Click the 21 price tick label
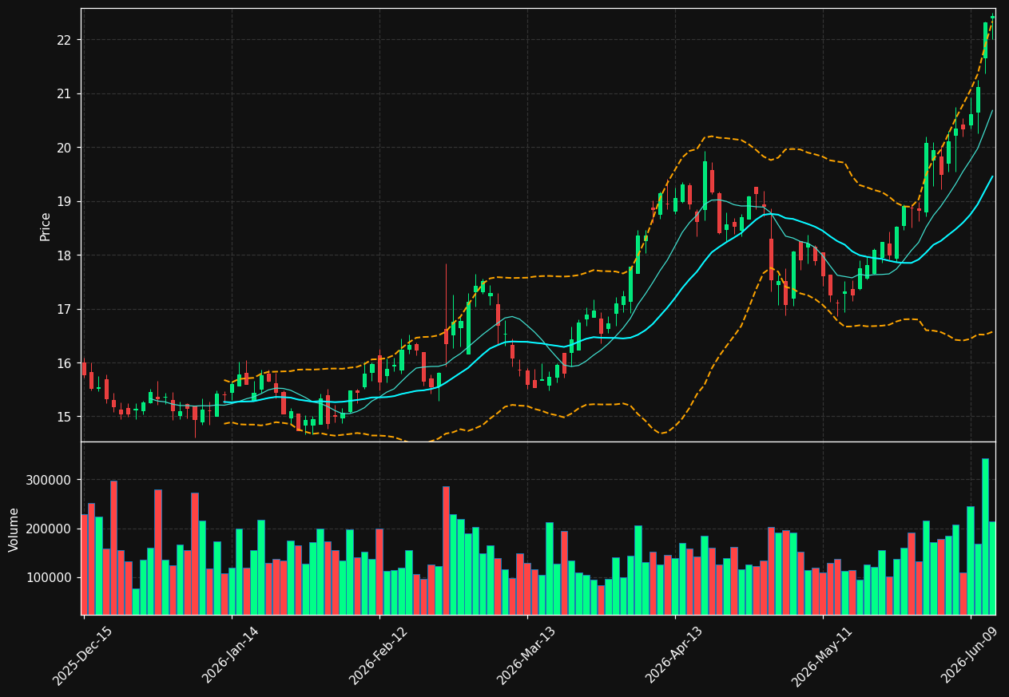The height and width of the screenshot is (697, 1009). pos(64,94)
